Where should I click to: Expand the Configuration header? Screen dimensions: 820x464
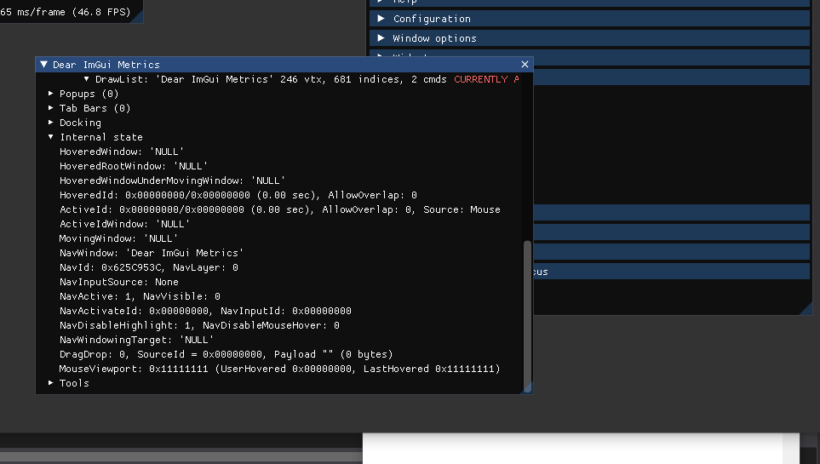(589, 19)
